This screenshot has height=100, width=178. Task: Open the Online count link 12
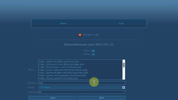[x=93, y=54]
